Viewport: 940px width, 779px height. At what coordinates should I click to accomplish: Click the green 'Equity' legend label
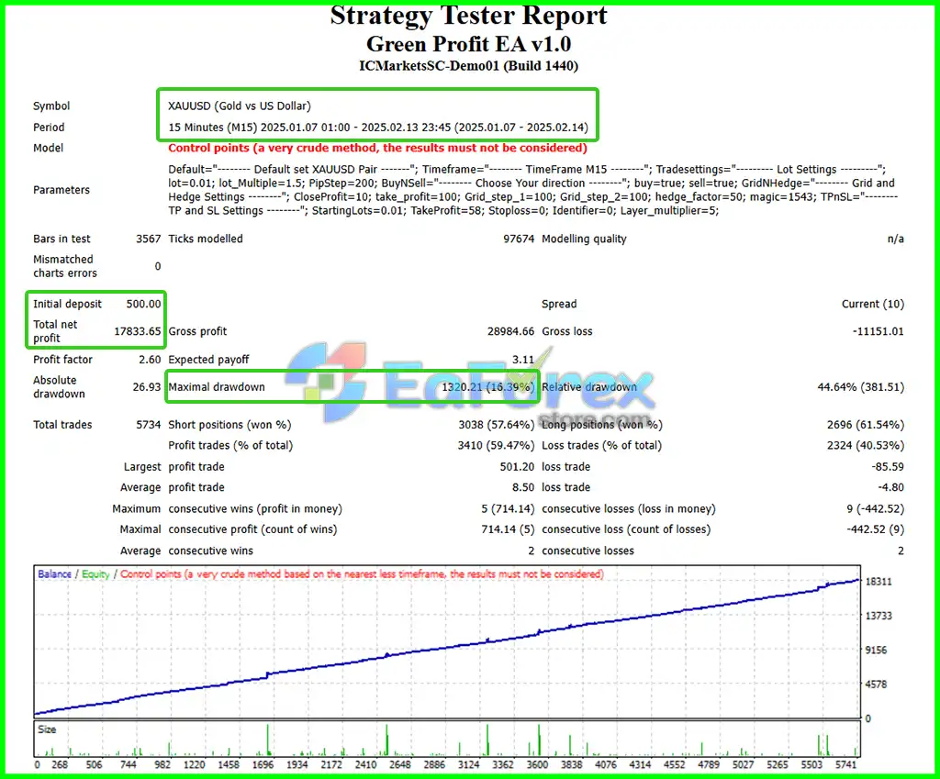(x=95, y=574)
